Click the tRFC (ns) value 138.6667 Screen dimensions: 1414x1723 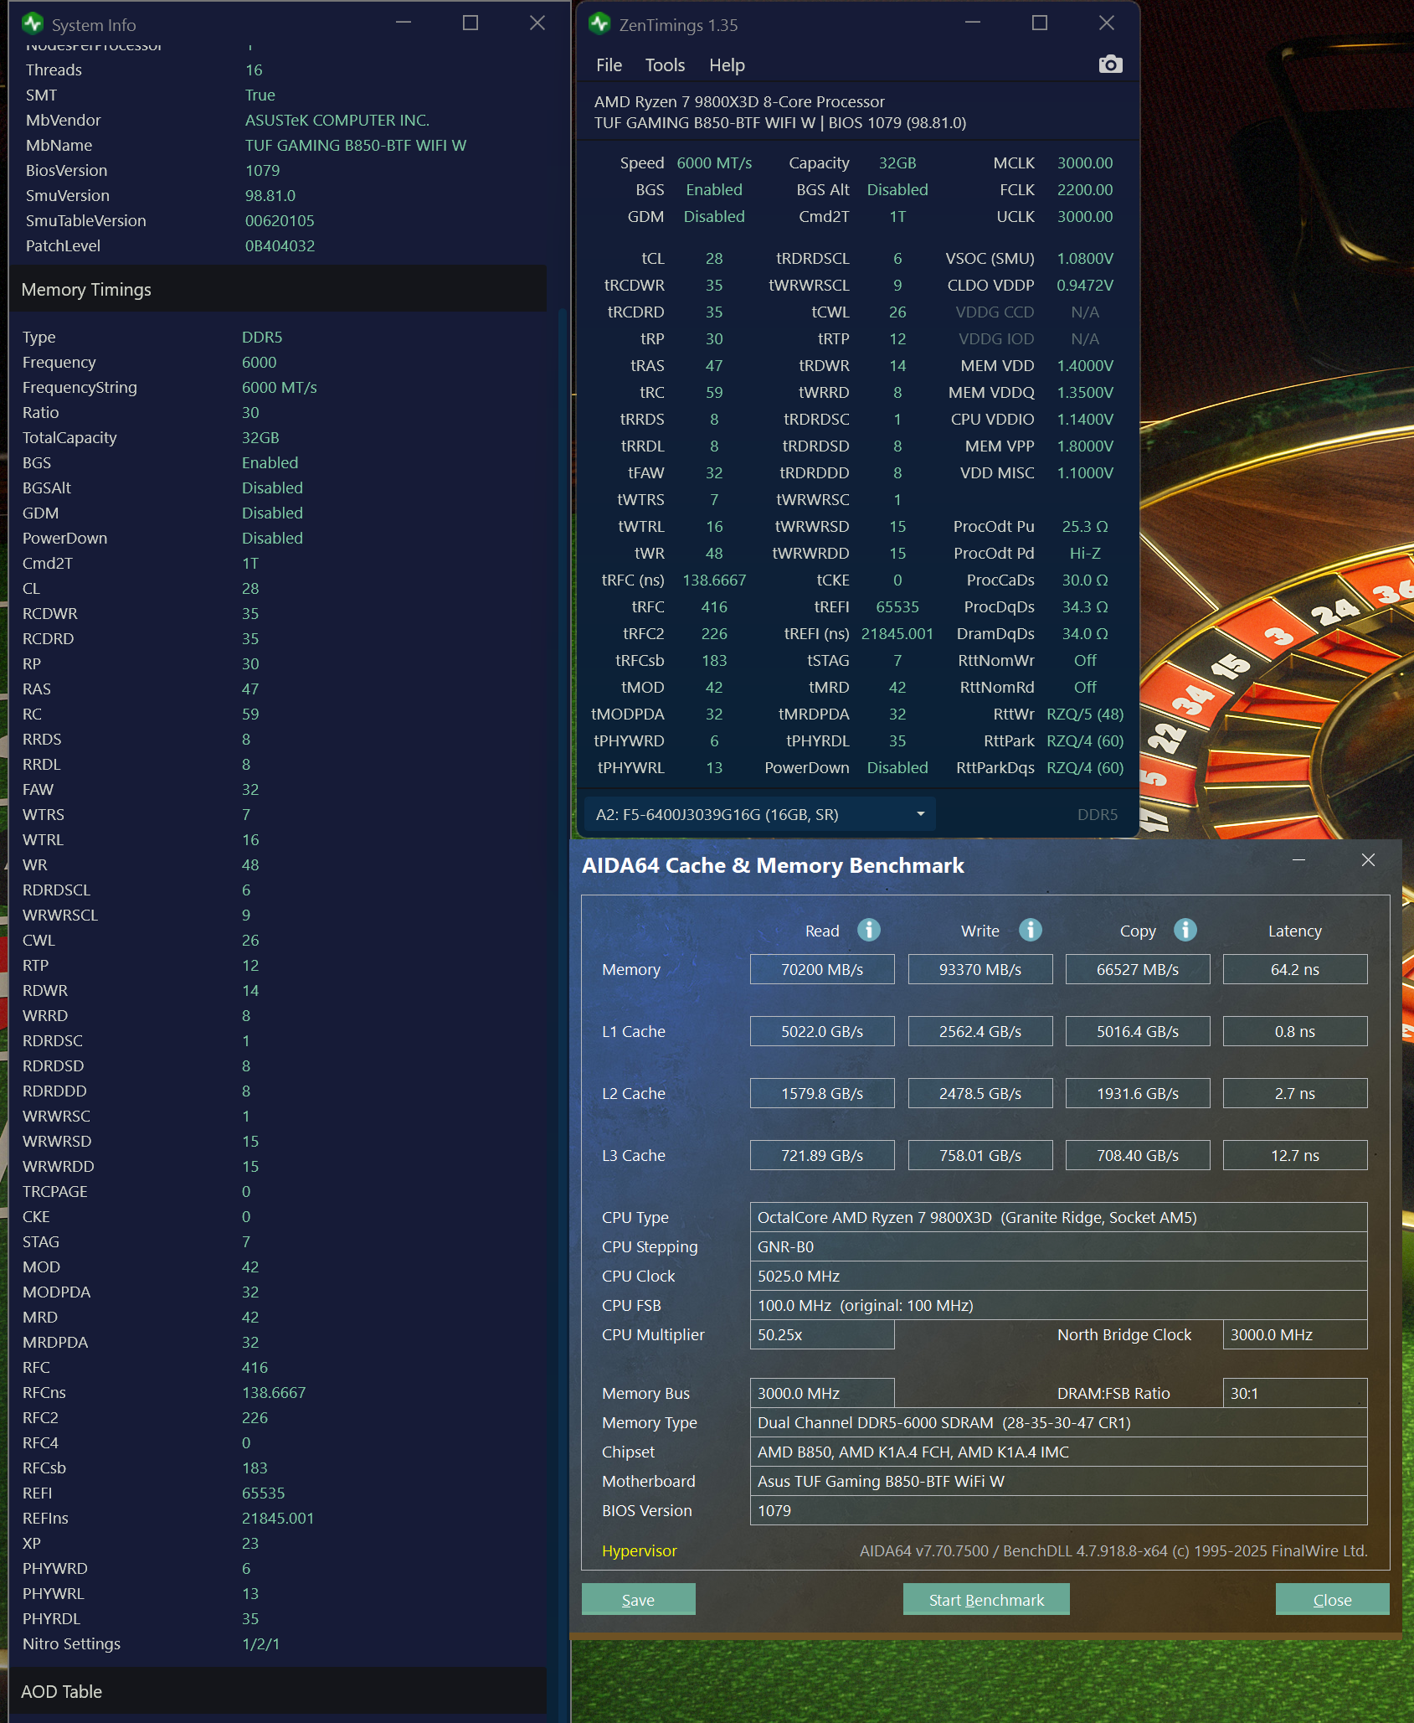point(714,580)
